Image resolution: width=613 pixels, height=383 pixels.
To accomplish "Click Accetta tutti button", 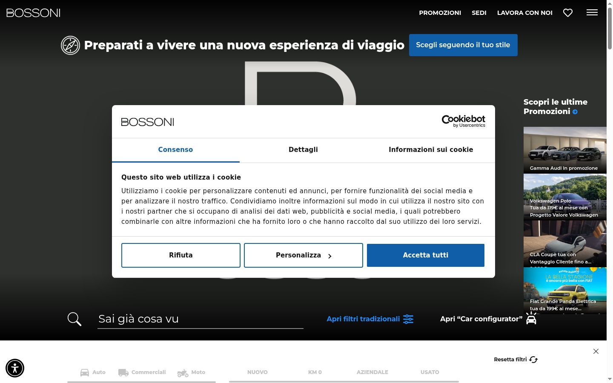I will click(x=426, y=255).
